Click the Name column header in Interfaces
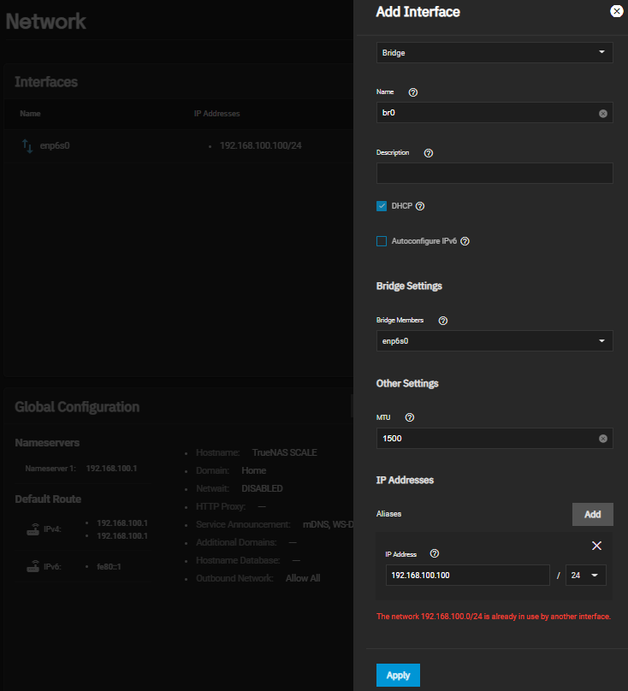628x691 pixels. click(30, 114)
